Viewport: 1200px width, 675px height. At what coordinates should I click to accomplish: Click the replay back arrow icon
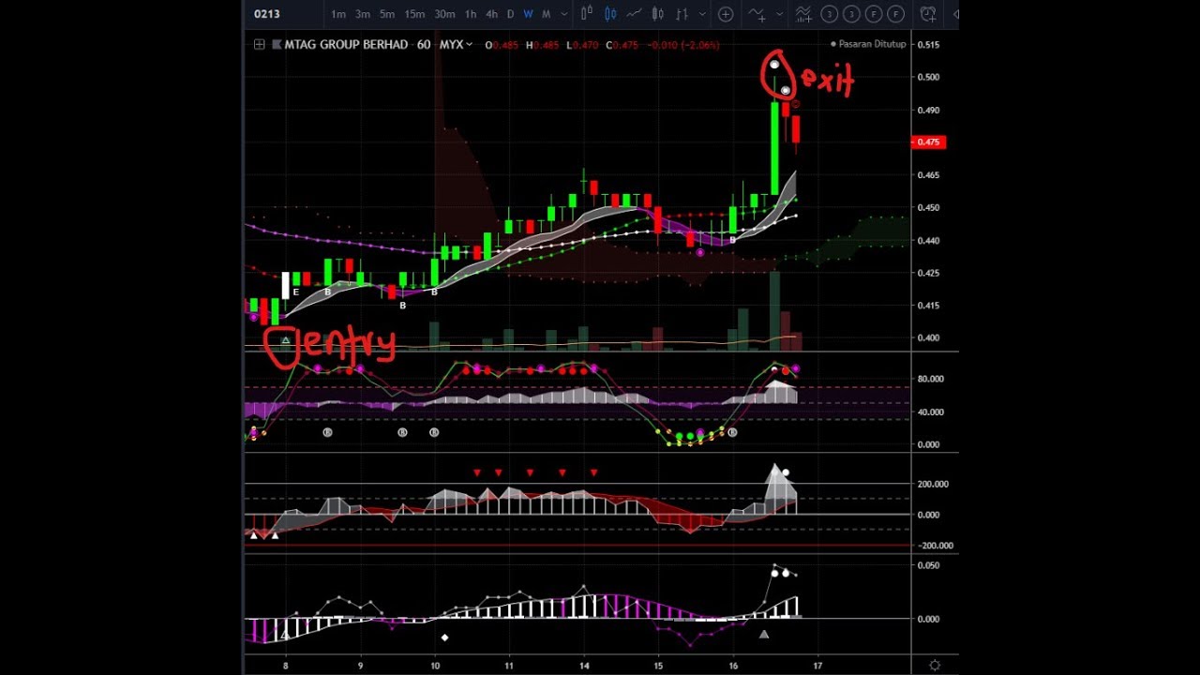point(954,14)
